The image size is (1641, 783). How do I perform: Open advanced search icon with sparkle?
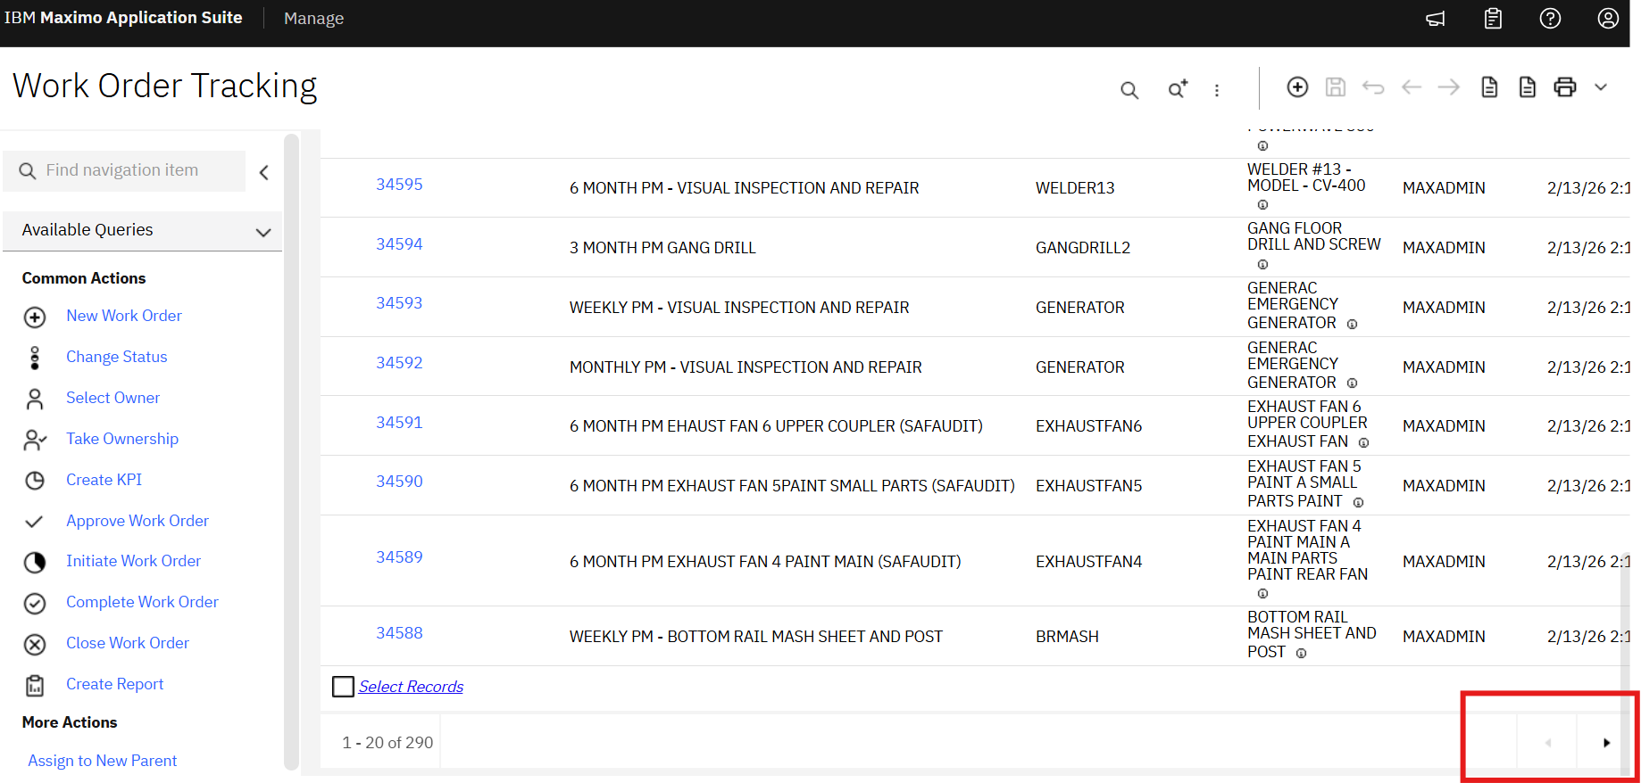coord(1178,89)
